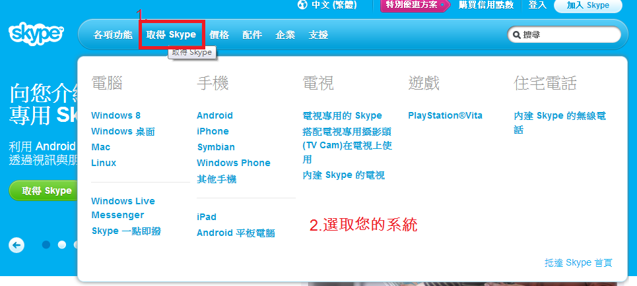Open the 各項功能 menu
Viewport: 637px width, 286px height.
click(x=113, y=35)
